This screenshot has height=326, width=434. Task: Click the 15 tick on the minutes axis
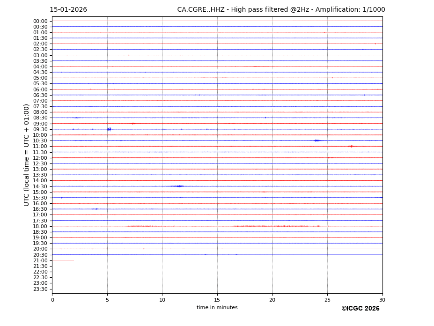pyautogui.click(x=217, y=300)
